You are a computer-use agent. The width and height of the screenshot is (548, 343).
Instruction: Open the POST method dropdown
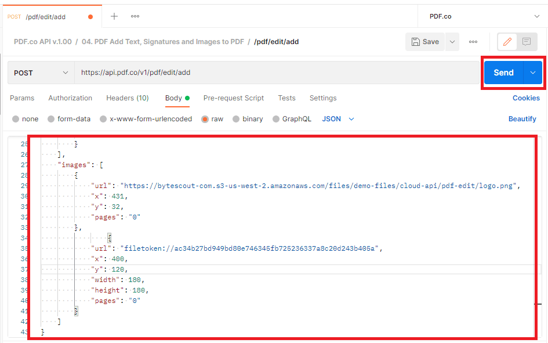coord(39,72)
